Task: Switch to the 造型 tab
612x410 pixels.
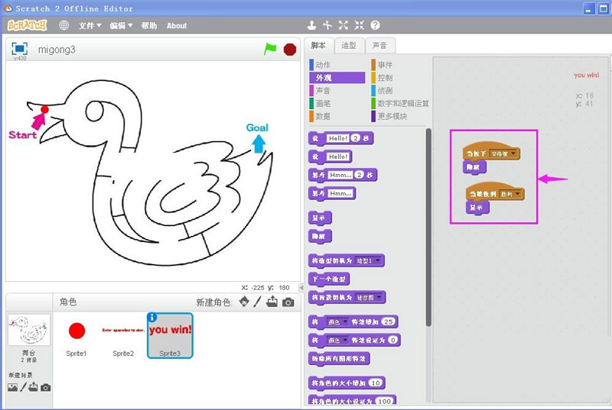Action: pos(349,46)
